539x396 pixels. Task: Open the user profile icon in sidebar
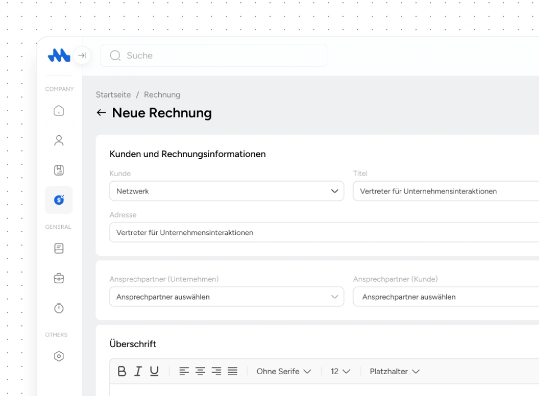(x=59, y=140)
